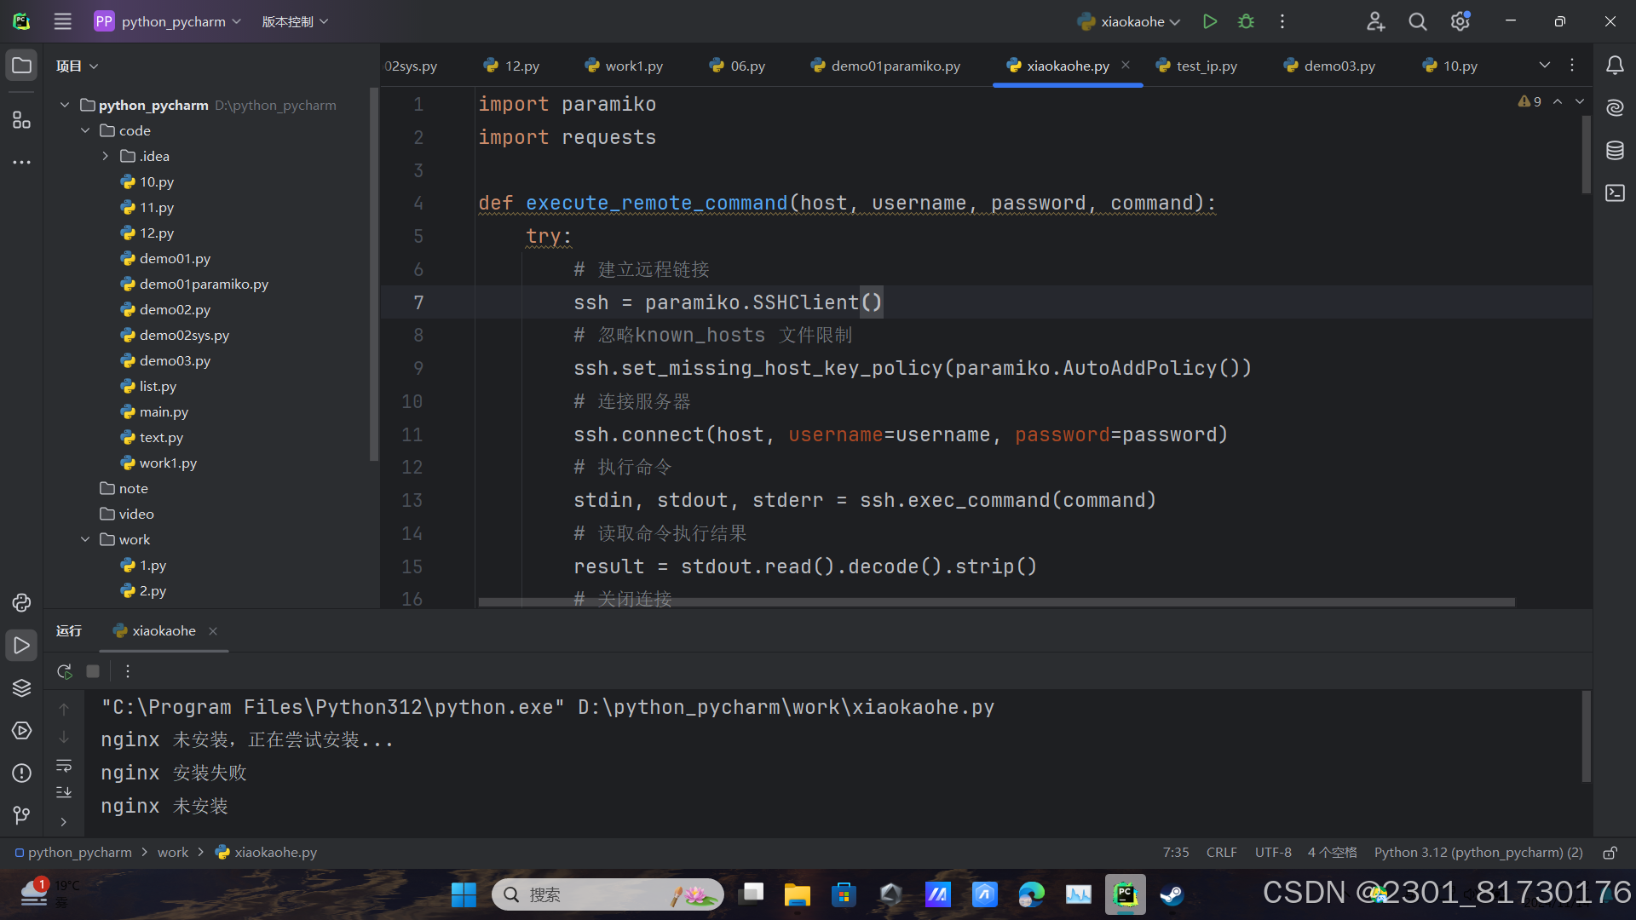This screenshot has width=1636, height=920.
Task: Open the Database tool window
Action: pyautogui.click(x=1615, y=151)
